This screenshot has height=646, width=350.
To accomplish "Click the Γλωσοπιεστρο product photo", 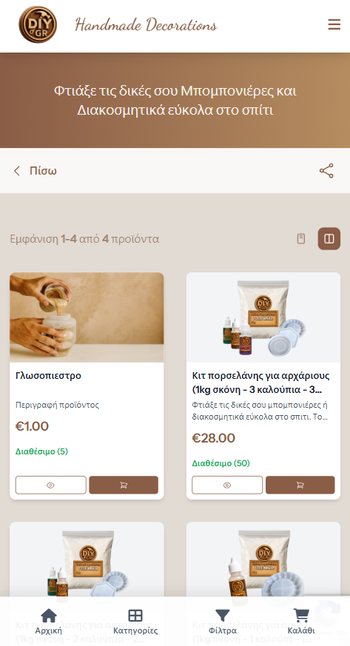I will (87, 317).
